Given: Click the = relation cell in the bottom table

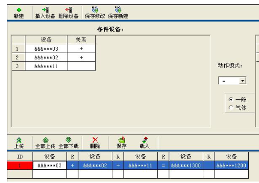Looking at the screenshot, I should tap(163, 165).
